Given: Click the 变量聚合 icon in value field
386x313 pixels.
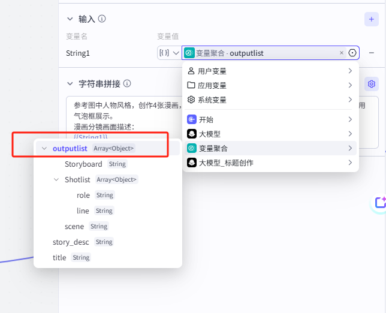Looking at the screenshot, I should click(189, 53).
